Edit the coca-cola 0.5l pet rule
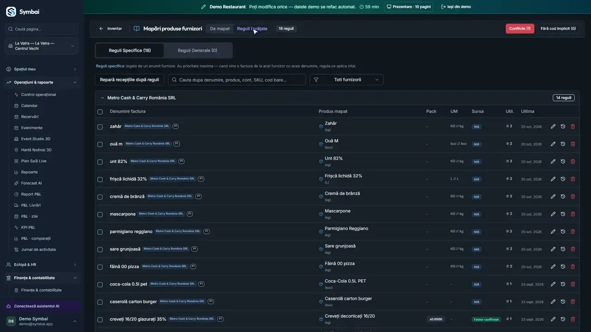This screenshot has height=332, width=591. click(553, 284)
